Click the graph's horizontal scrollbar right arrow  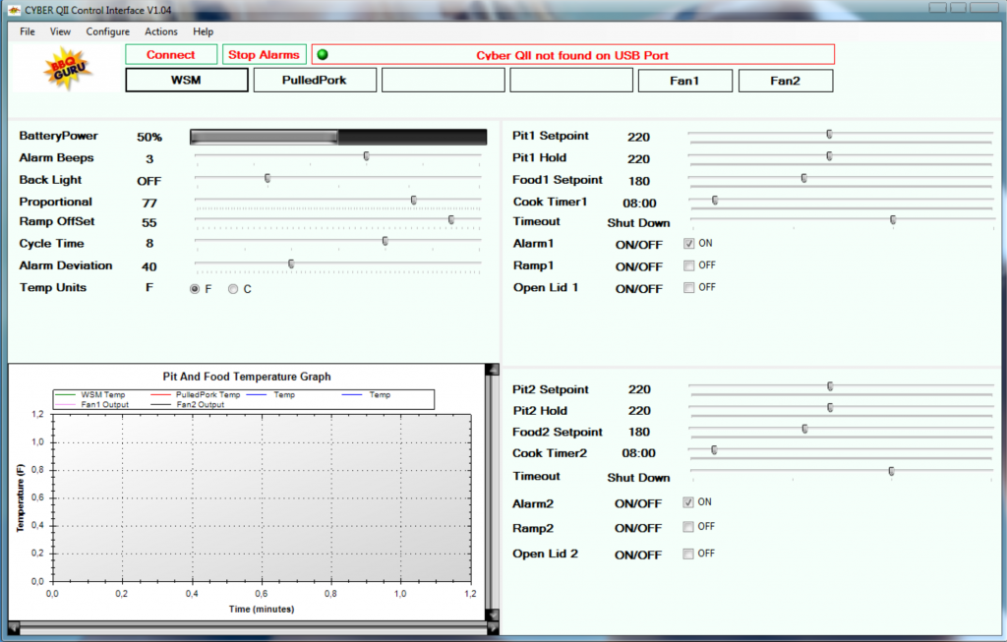(x=493, y=628)
